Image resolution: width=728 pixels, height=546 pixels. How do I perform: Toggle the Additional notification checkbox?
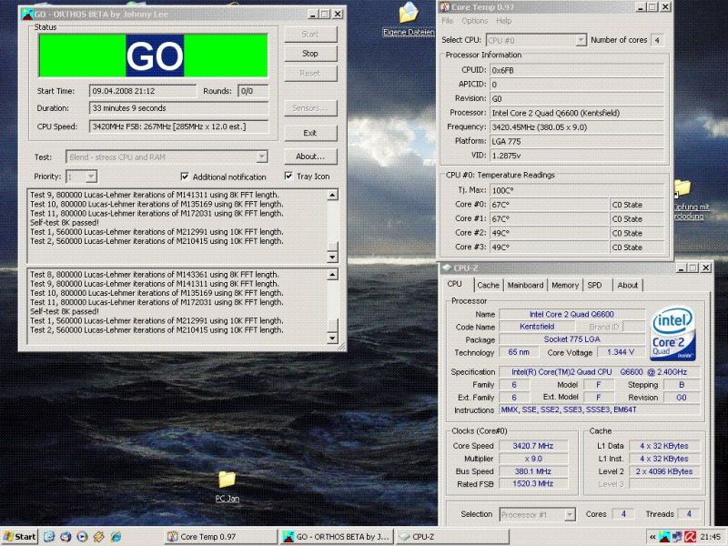[x=186, y=177]
